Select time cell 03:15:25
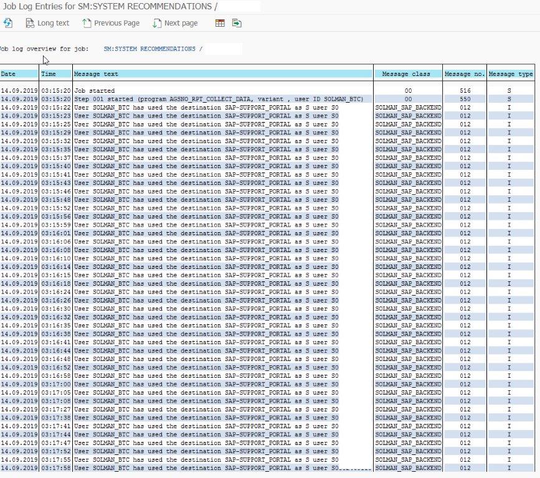The width and height of the screenshot is (540, 478). (56, 124)
